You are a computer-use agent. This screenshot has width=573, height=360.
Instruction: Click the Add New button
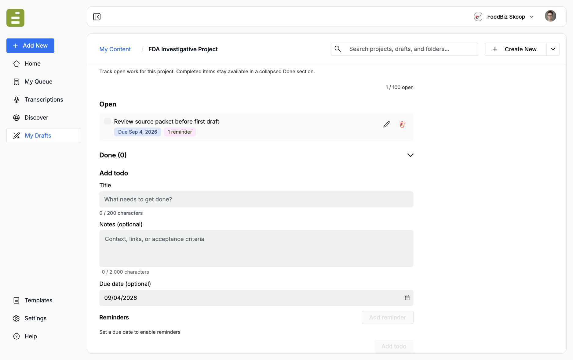[x=30, y=46]
